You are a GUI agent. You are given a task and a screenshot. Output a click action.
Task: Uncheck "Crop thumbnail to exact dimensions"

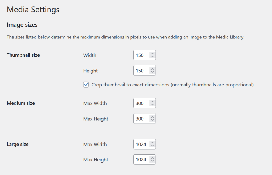(x=86, y=84)
